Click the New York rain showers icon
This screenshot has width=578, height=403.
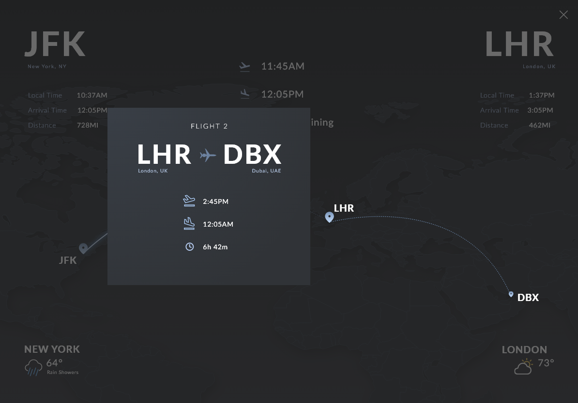click(33, 367)
